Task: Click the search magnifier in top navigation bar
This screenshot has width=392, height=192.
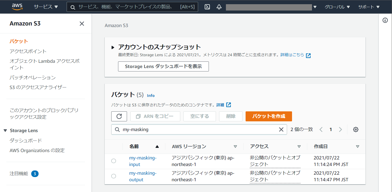Action: tap(73, 7)
